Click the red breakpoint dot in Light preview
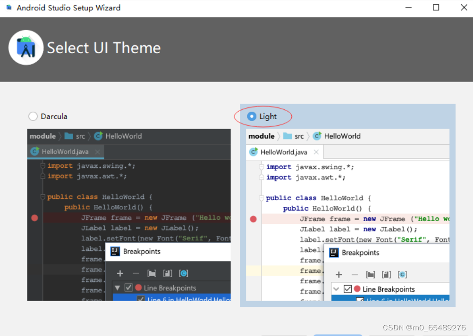Image resolution: width=473 pixels, height=336 pixels. pyautogui.click(x=253, y=219)
